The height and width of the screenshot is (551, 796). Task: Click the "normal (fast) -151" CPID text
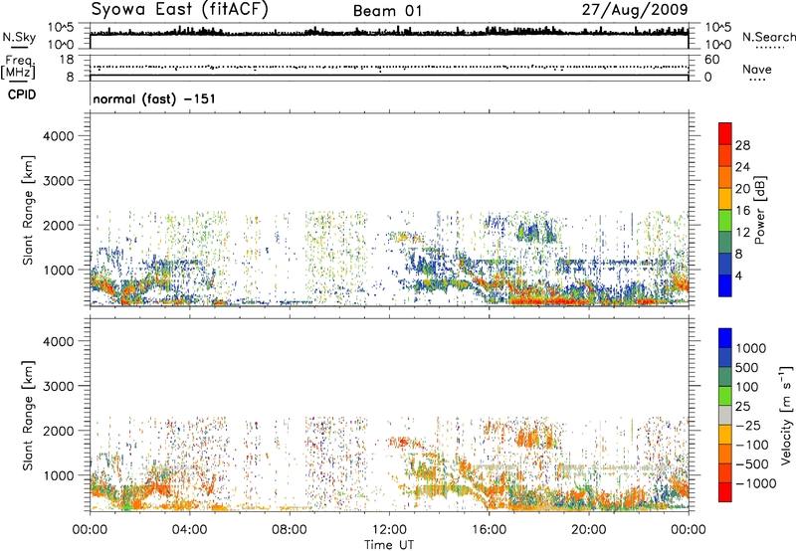(x=154, y=98)
